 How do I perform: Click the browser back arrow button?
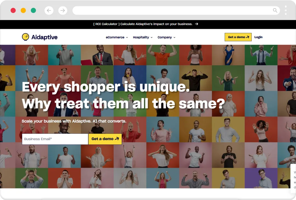[x=49, y=10]
